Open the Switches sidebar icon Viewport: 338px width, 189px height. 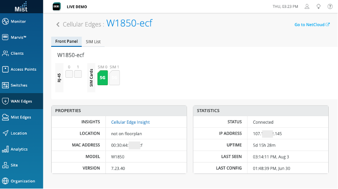[5, 85]
